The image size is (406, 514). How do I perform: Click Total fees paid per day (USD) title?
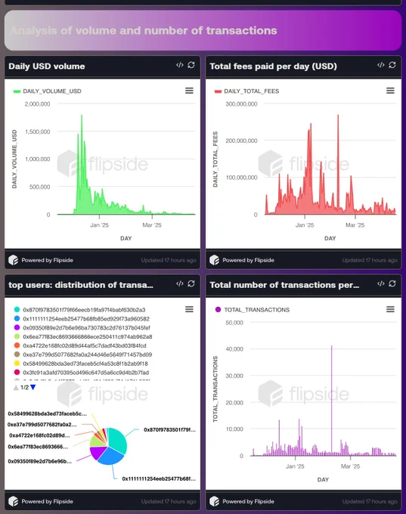273,67
